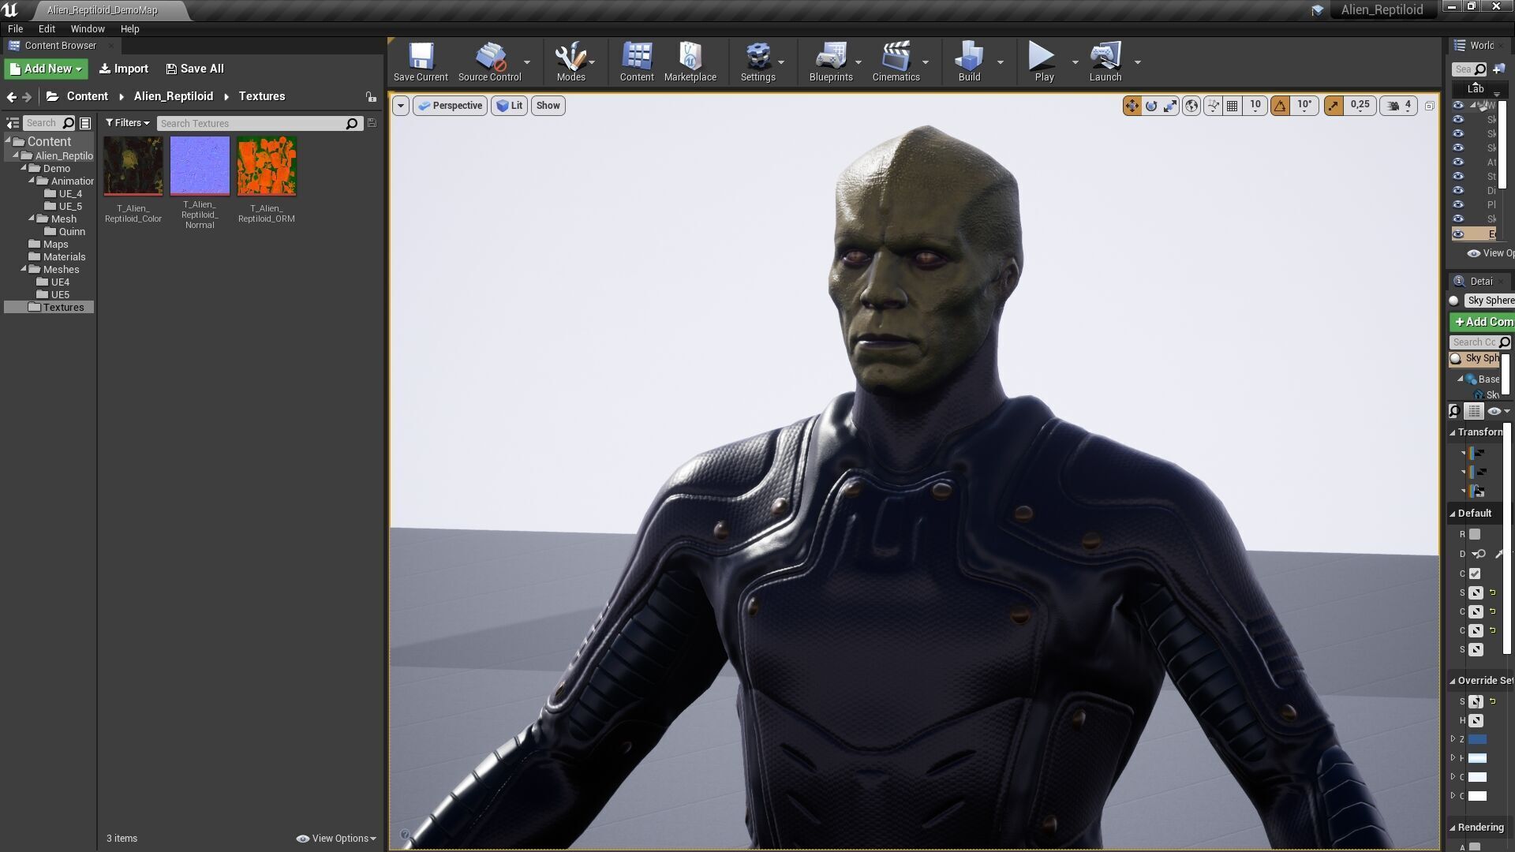Image resolution: width=1515 pixels, height=852 pixels.
Task: Open the Modes tool icon
Action: tap(570, 62)
